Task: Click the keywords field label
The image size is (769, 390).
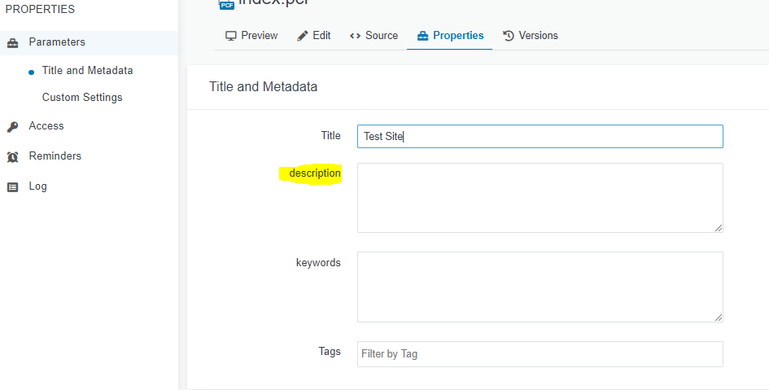Action: coord(318,263)
